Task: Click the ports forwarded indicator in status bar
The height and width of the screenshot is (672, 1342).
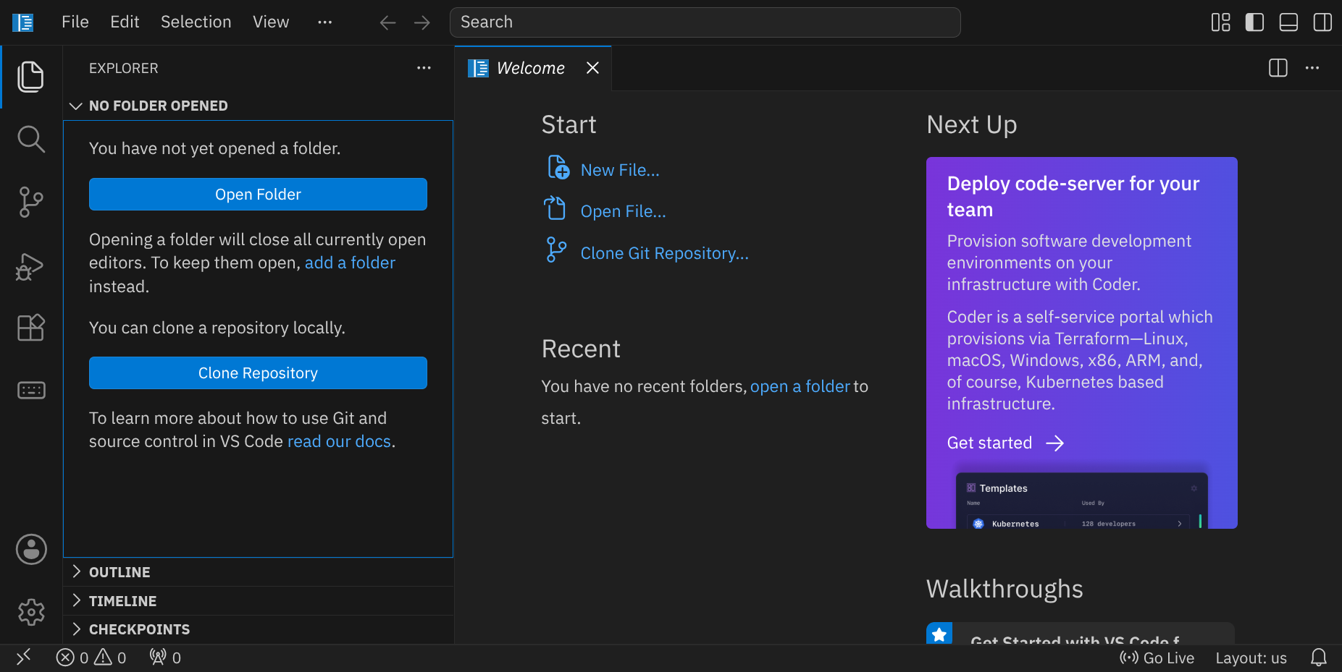Action: (x=165, y=658)
